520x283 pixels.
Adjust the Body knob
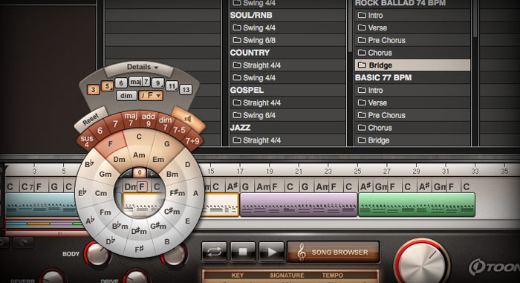(x=97, y=253)
